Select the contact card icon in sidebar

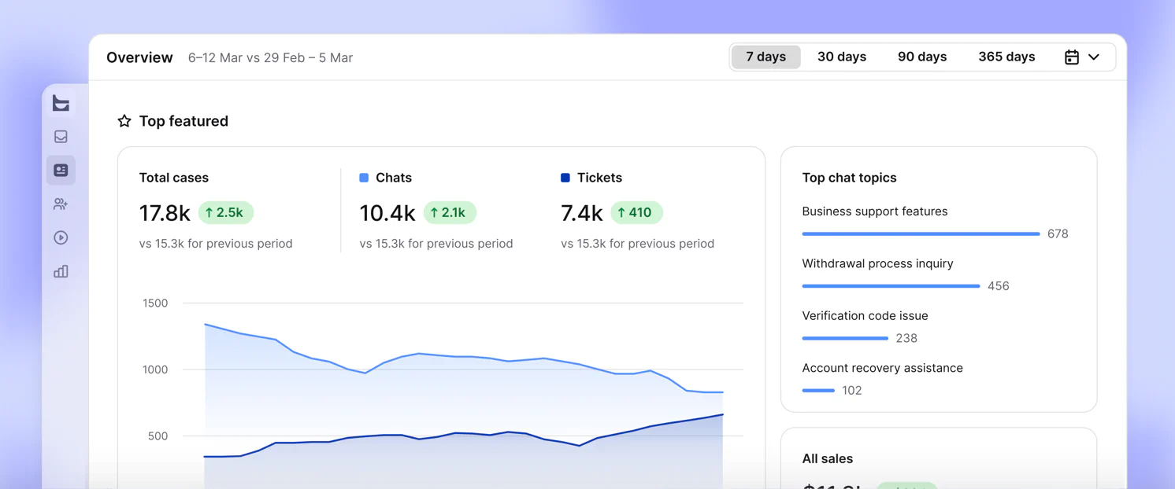(x=61, y=171)
